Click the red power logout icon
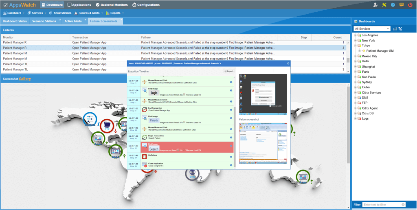Image resolution: width=417 pixels, height=210 pixels. coord(410,5)
